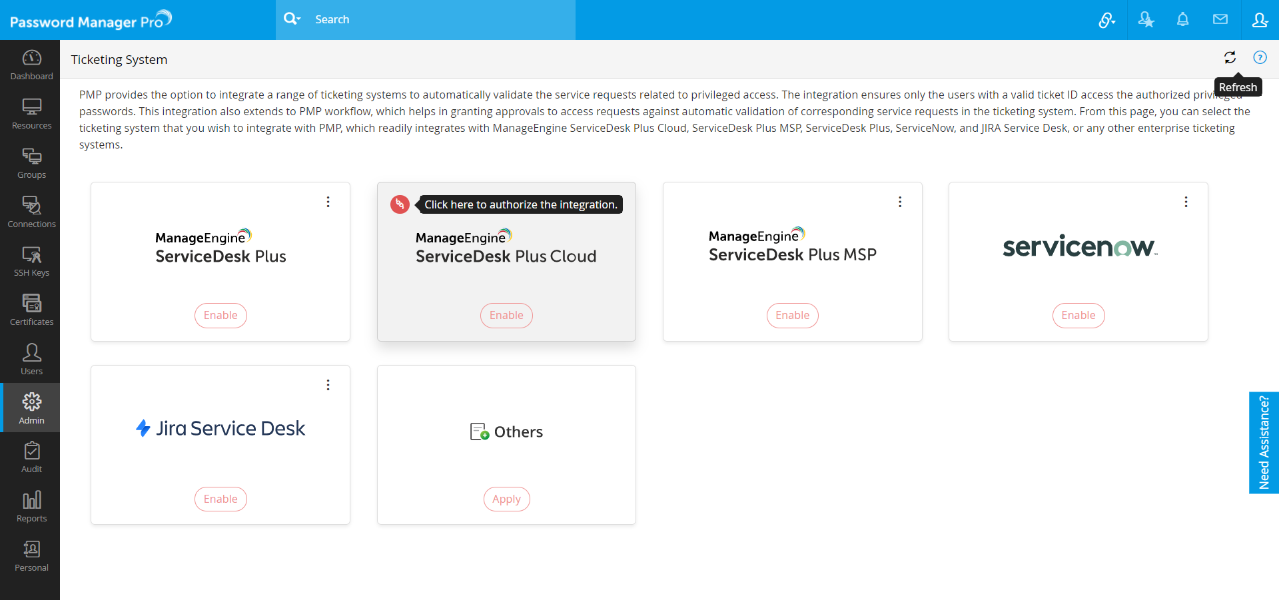Go to Resources in the sidebar
Image resolution: width=1279 pixels, height=600 pixels.
coord(31,114)
